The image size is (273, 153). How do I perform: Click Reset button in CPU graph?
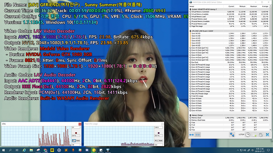pyautogui.click(x=78, y=141)
